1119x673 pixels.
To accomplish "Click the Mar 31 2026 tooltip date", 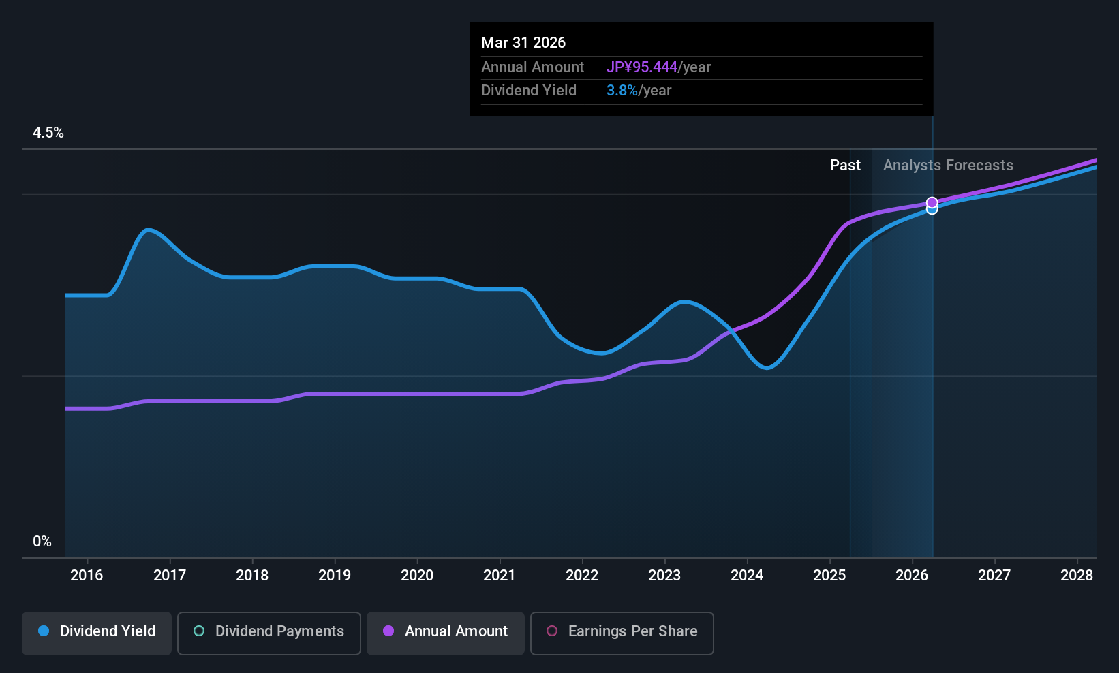I will (523, 43).
